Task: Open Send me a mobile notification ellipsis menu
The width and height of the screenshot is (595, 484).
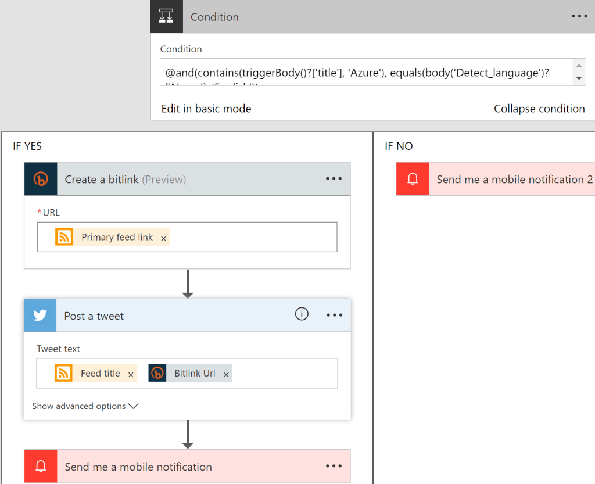Action: click(x=334, y=466)
